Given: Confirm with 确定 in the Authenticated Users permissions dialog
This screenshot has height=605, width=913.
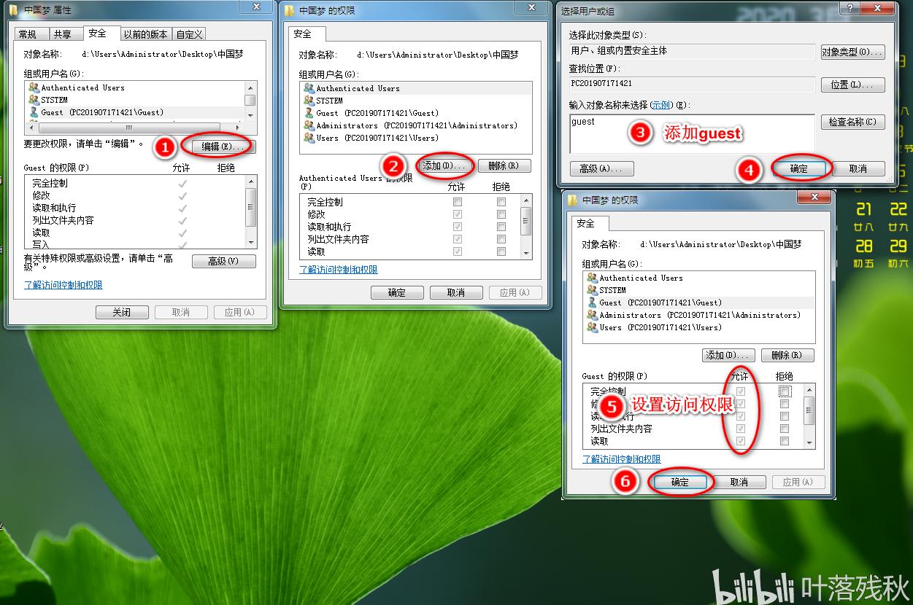Looking at the screenshot, I should click(397, 292).
